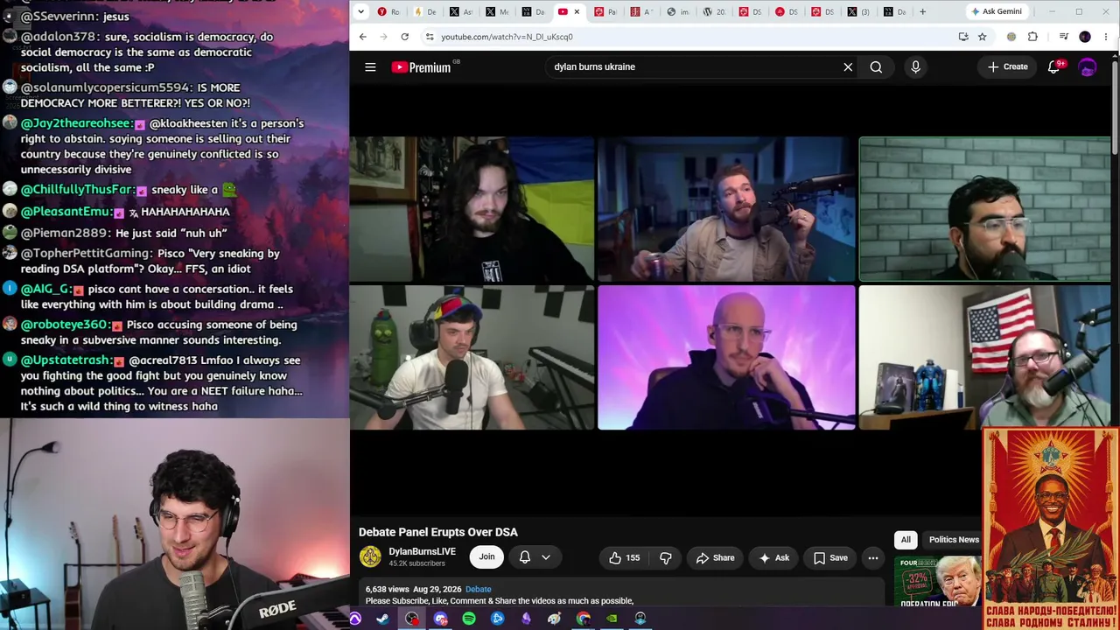Open the Nvidia app from the taskbar
This screenshot has height=630, width=1120.
(612, 619)
